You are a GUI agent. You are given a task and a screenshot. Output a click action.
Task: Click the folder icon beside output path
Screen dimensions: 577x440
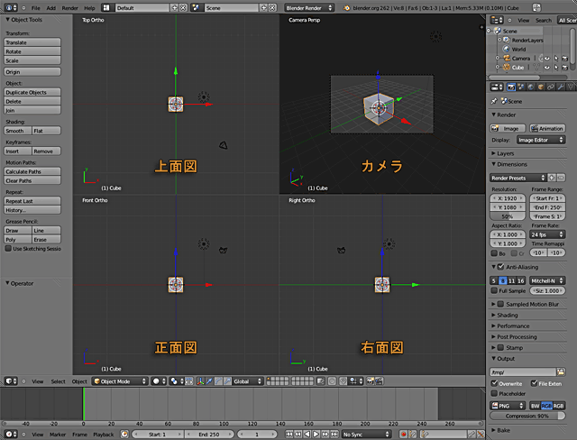(561, 371)
